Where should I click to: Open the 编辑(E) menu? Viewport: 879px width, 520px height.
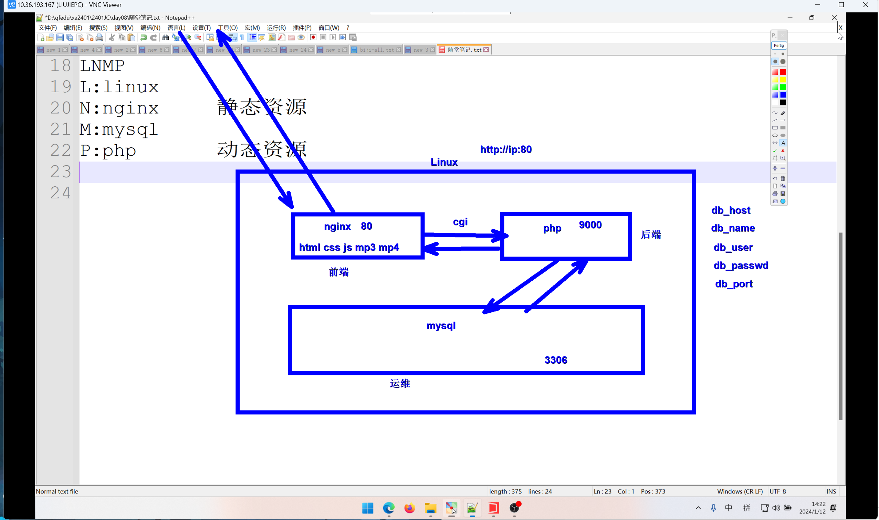[x=73, y=28]
